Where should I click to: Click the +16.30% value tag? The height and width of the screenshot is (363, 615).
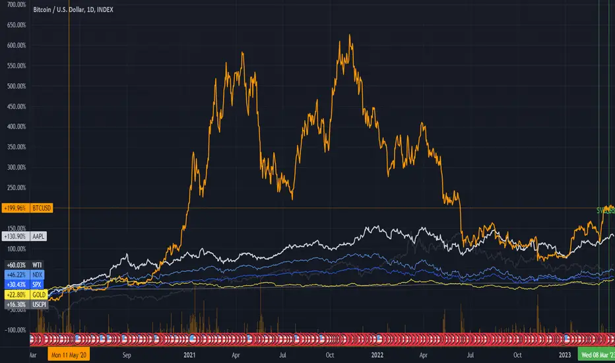click(x=17, y=304)
